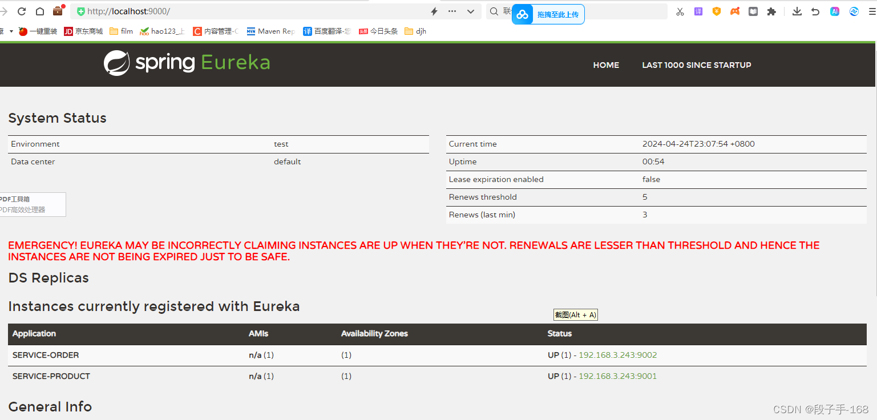Open the scissors screenshot tool
The height and width of the screenshot is (420, 877).
point(680,11)
